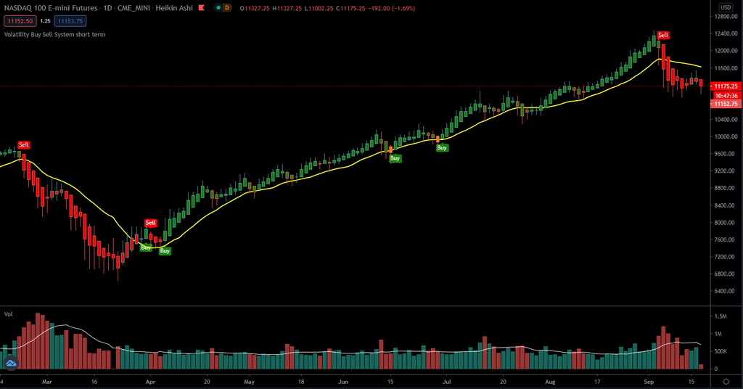Screen dimensions: 743x389
Task: Click the 10000.00 price axis label
Action: (726, 137)
